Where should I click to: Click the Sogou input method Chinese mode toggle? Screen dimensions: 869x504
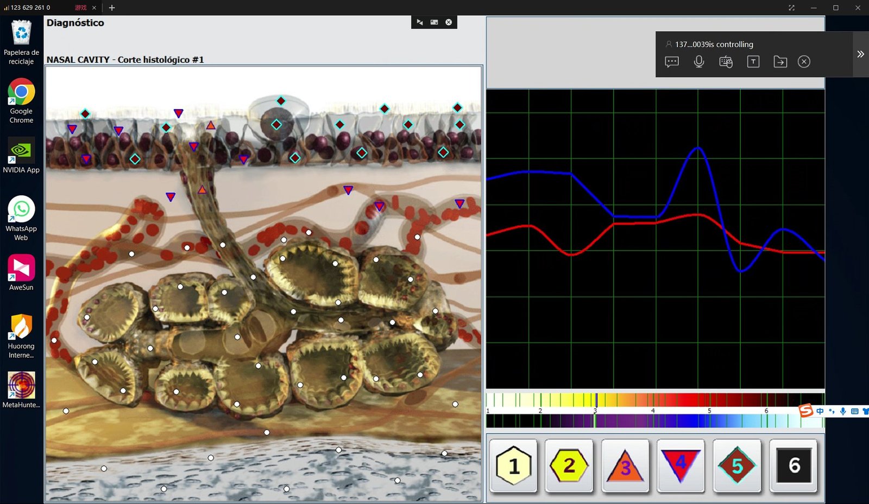(x=820, y=411)
